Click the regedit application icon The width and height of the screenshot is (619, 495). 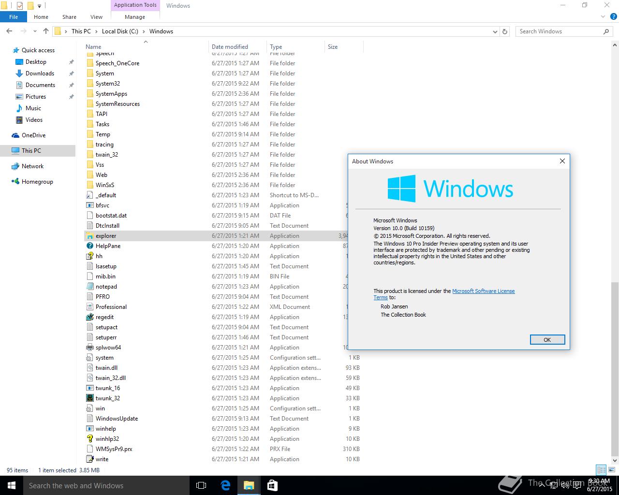coord(89,317)
